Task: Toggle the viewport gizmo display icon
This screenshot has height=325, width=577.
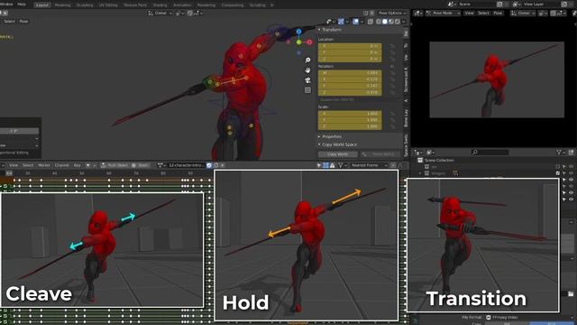Action: click(x=341, y=22)
